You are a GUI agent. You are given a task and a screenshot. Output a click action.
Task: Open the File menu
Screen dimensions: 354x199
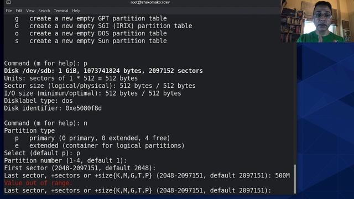pyautogui.click(x=9, y=11)
